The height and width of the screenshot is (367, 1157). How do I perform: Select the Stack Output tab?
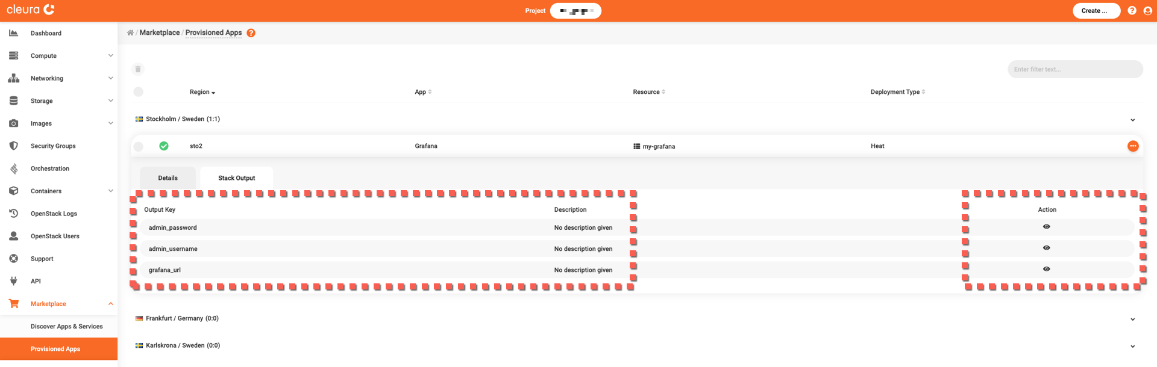[x=236, y=178]
